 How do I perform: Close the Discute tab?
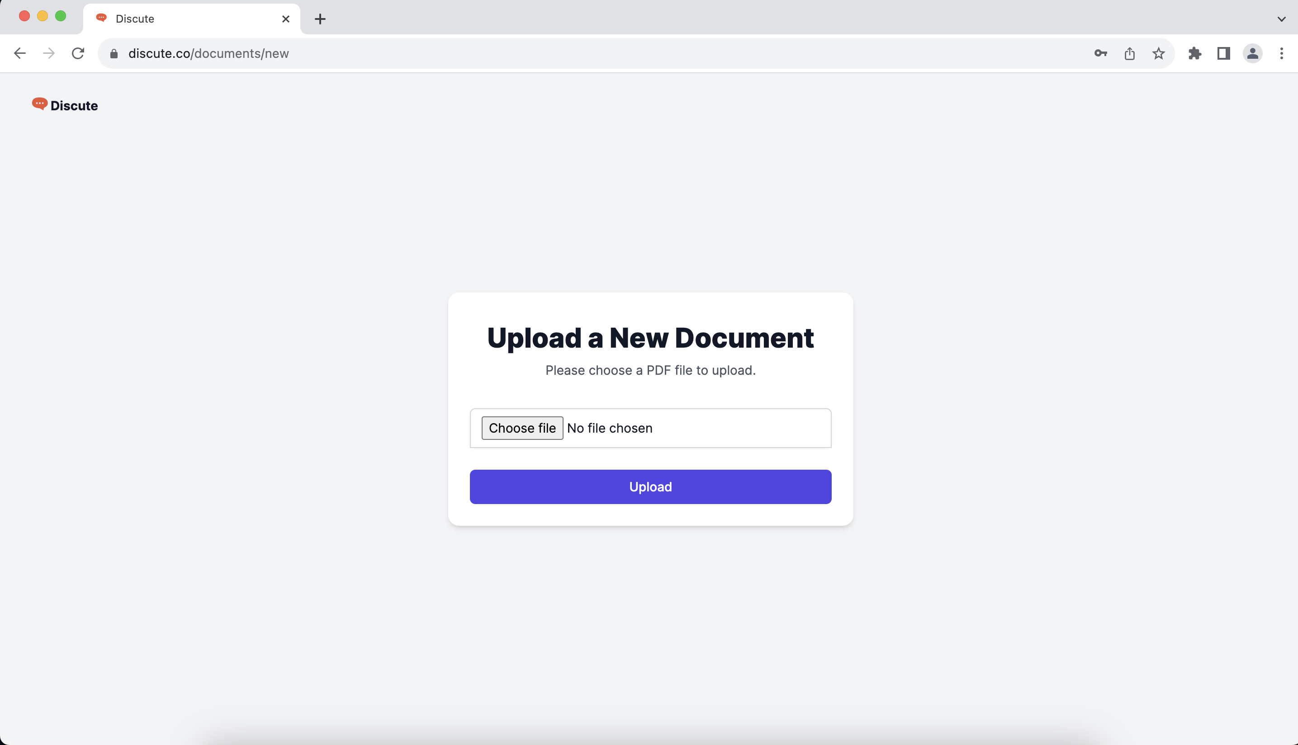pos(285,19)
